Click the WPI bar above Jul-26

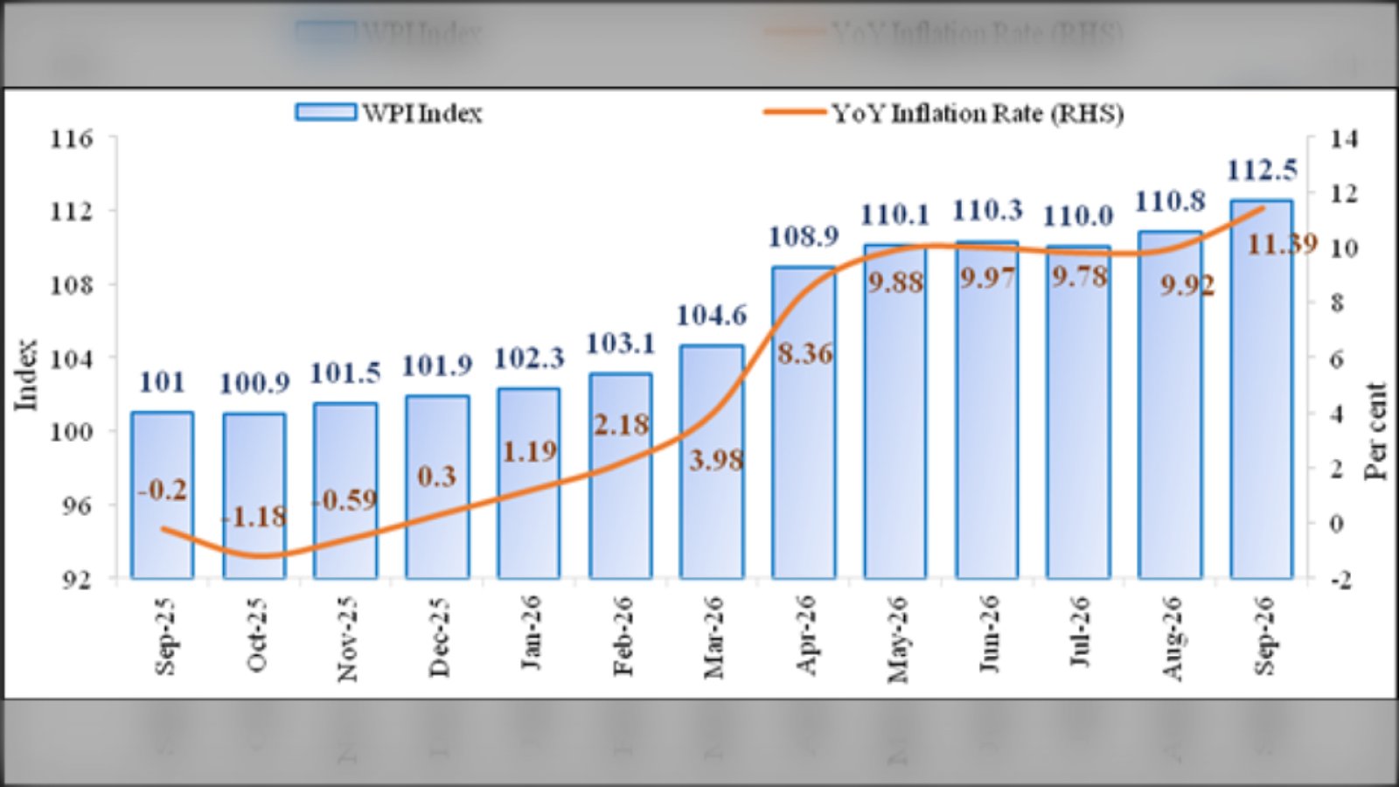(1078, 413)
